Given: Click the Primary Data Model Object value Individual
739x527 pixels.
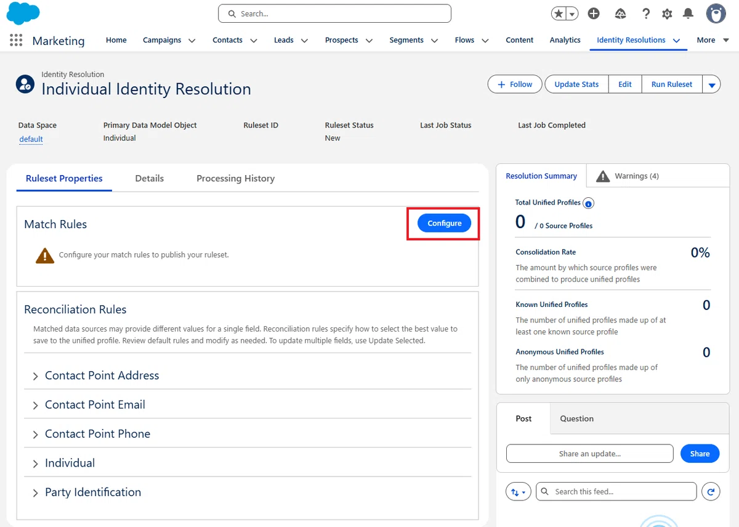Looking at the screenshot, I should pos(119,138).
